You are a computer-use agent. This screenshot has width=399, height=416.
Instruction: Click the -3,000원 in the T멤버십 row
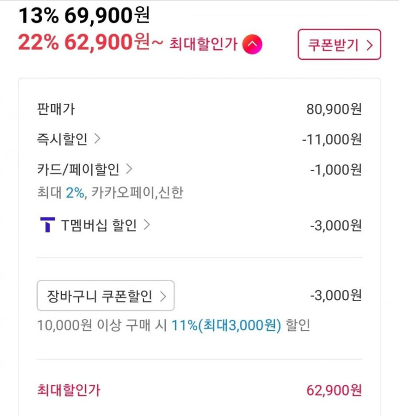click(335, 225)
